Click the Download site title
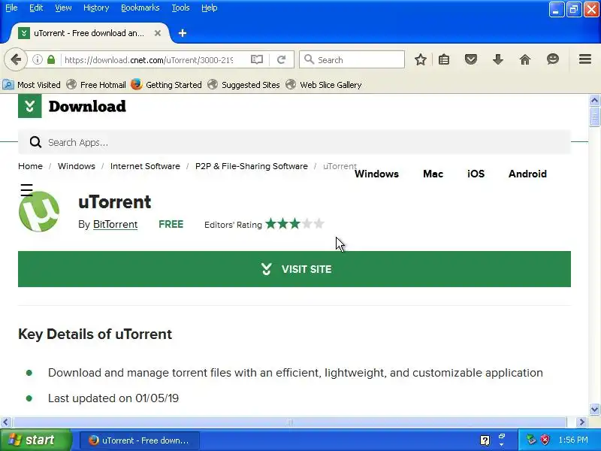This screenshot has width=601, height=451. tap(87, 107)
